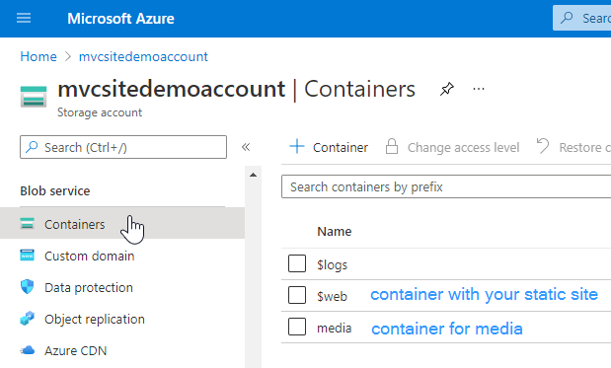Open Azure CDN menu item
This screenshot has height=368, width=611.
[x=75, y=350]
